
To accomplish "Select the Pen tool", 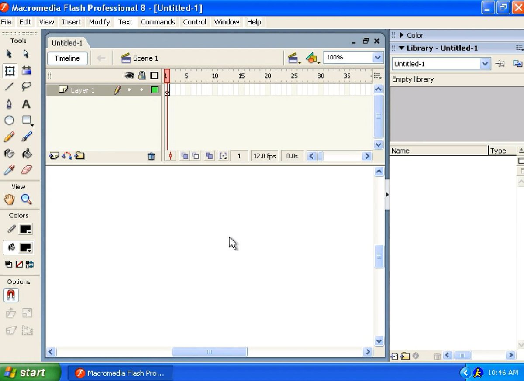I will [9, 104].
